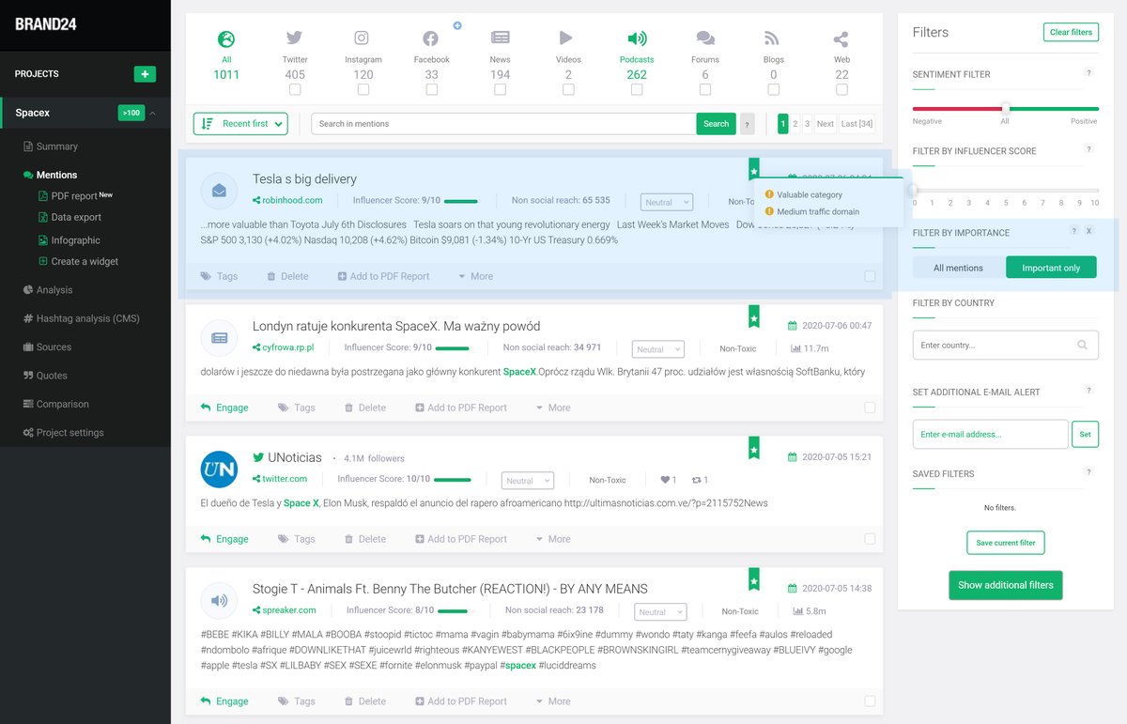Viewport: 1127px width, 724px height.
Task: Expand More on UNoticias mention
Action: click(x=553, y=539)
